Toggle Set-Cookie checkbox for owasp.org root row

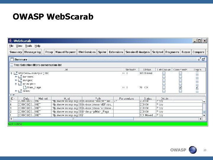coord(164,73)
